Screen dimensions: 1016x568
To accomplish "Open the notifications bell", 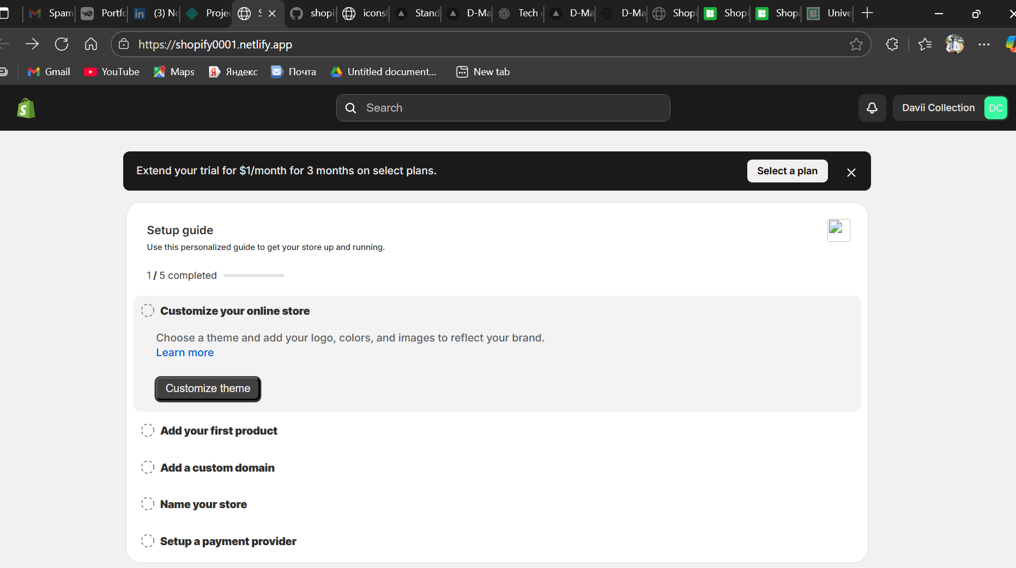I will click(x=872, y=108).
